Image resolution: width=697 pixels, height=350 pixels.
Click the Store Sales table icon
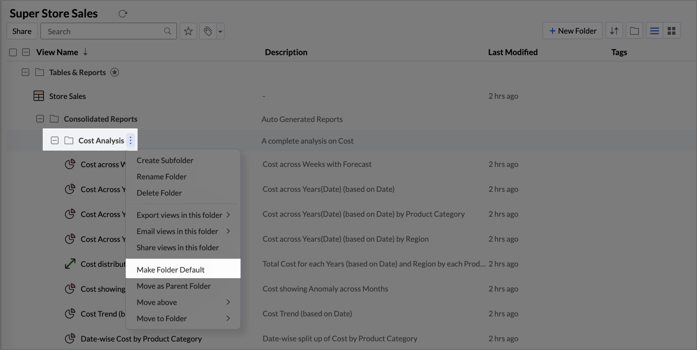coord(39,96)
